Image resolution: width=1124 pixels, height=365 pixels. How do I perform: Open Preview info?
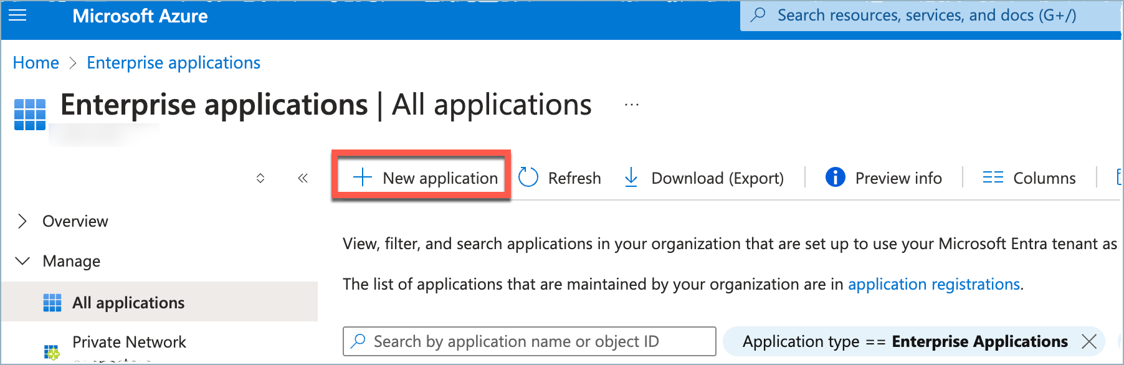coord(883,178)
